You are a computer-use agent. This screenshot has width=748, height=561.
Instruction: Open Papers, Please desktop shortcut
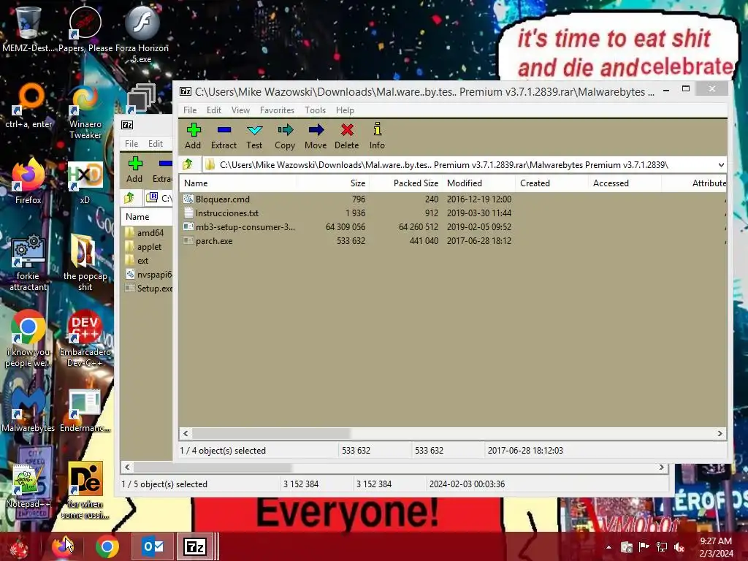85,28
